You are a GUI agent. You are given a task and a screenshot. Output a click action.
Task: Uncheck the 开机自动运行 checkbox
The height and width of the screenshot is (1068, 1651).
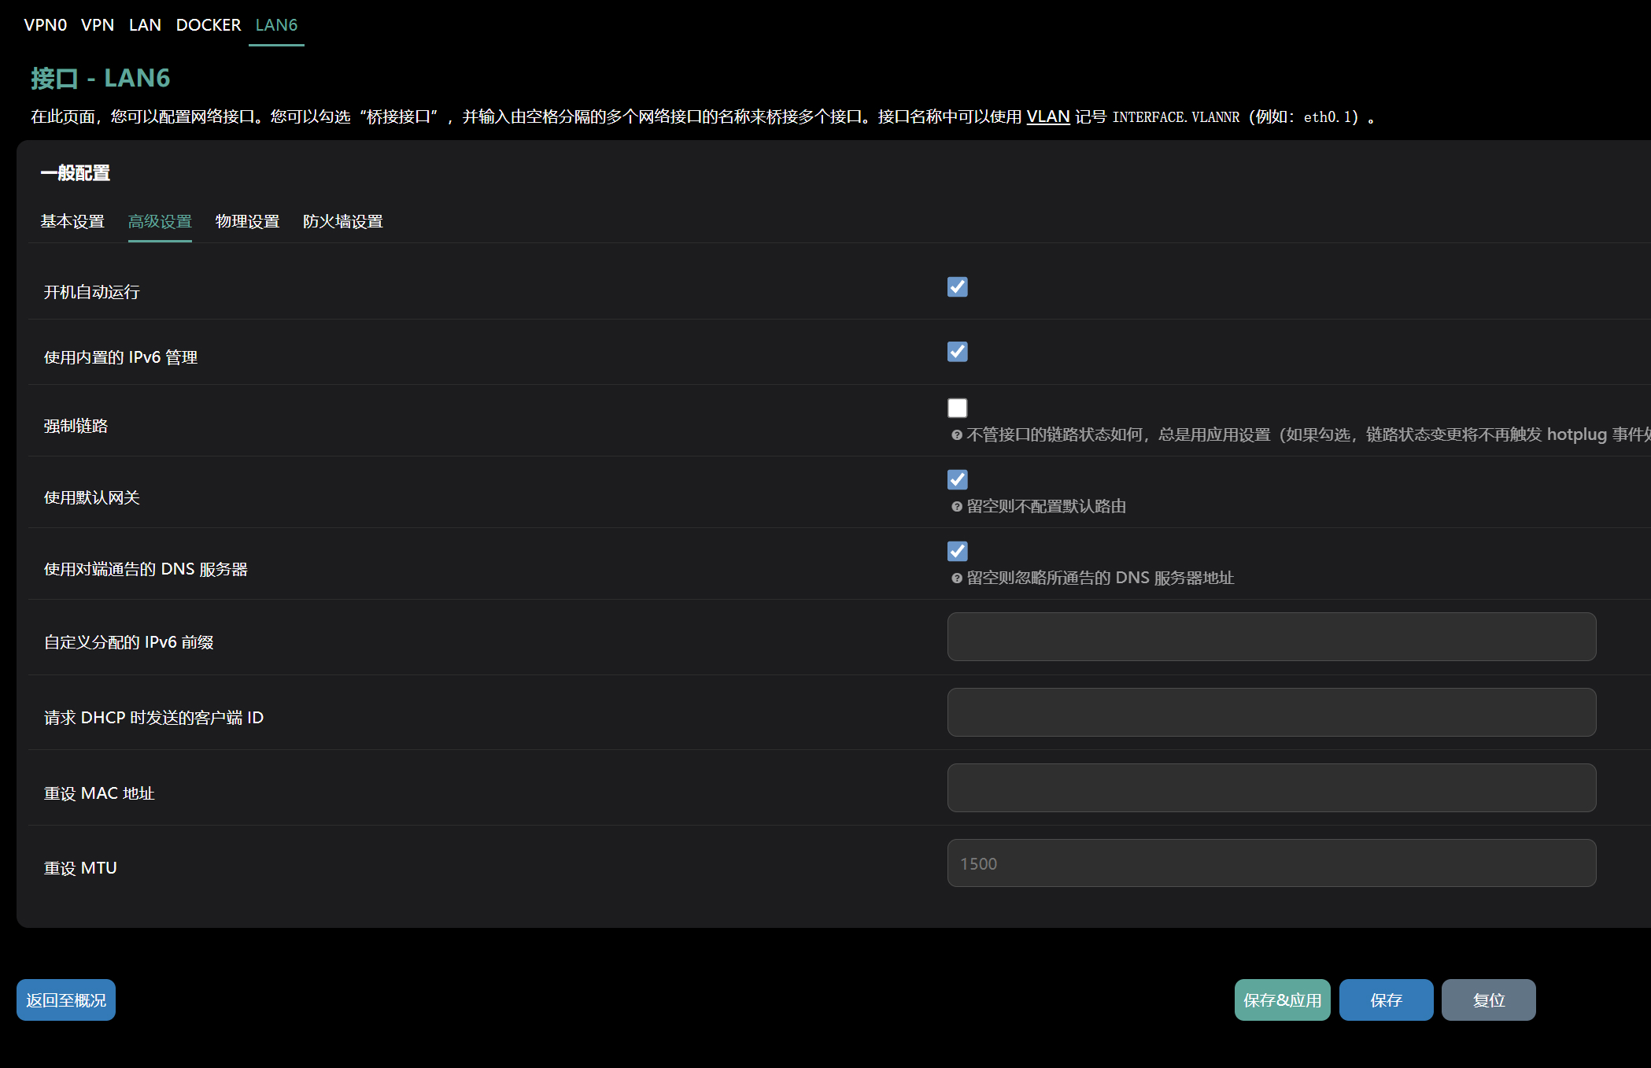[x=957, y=286]
